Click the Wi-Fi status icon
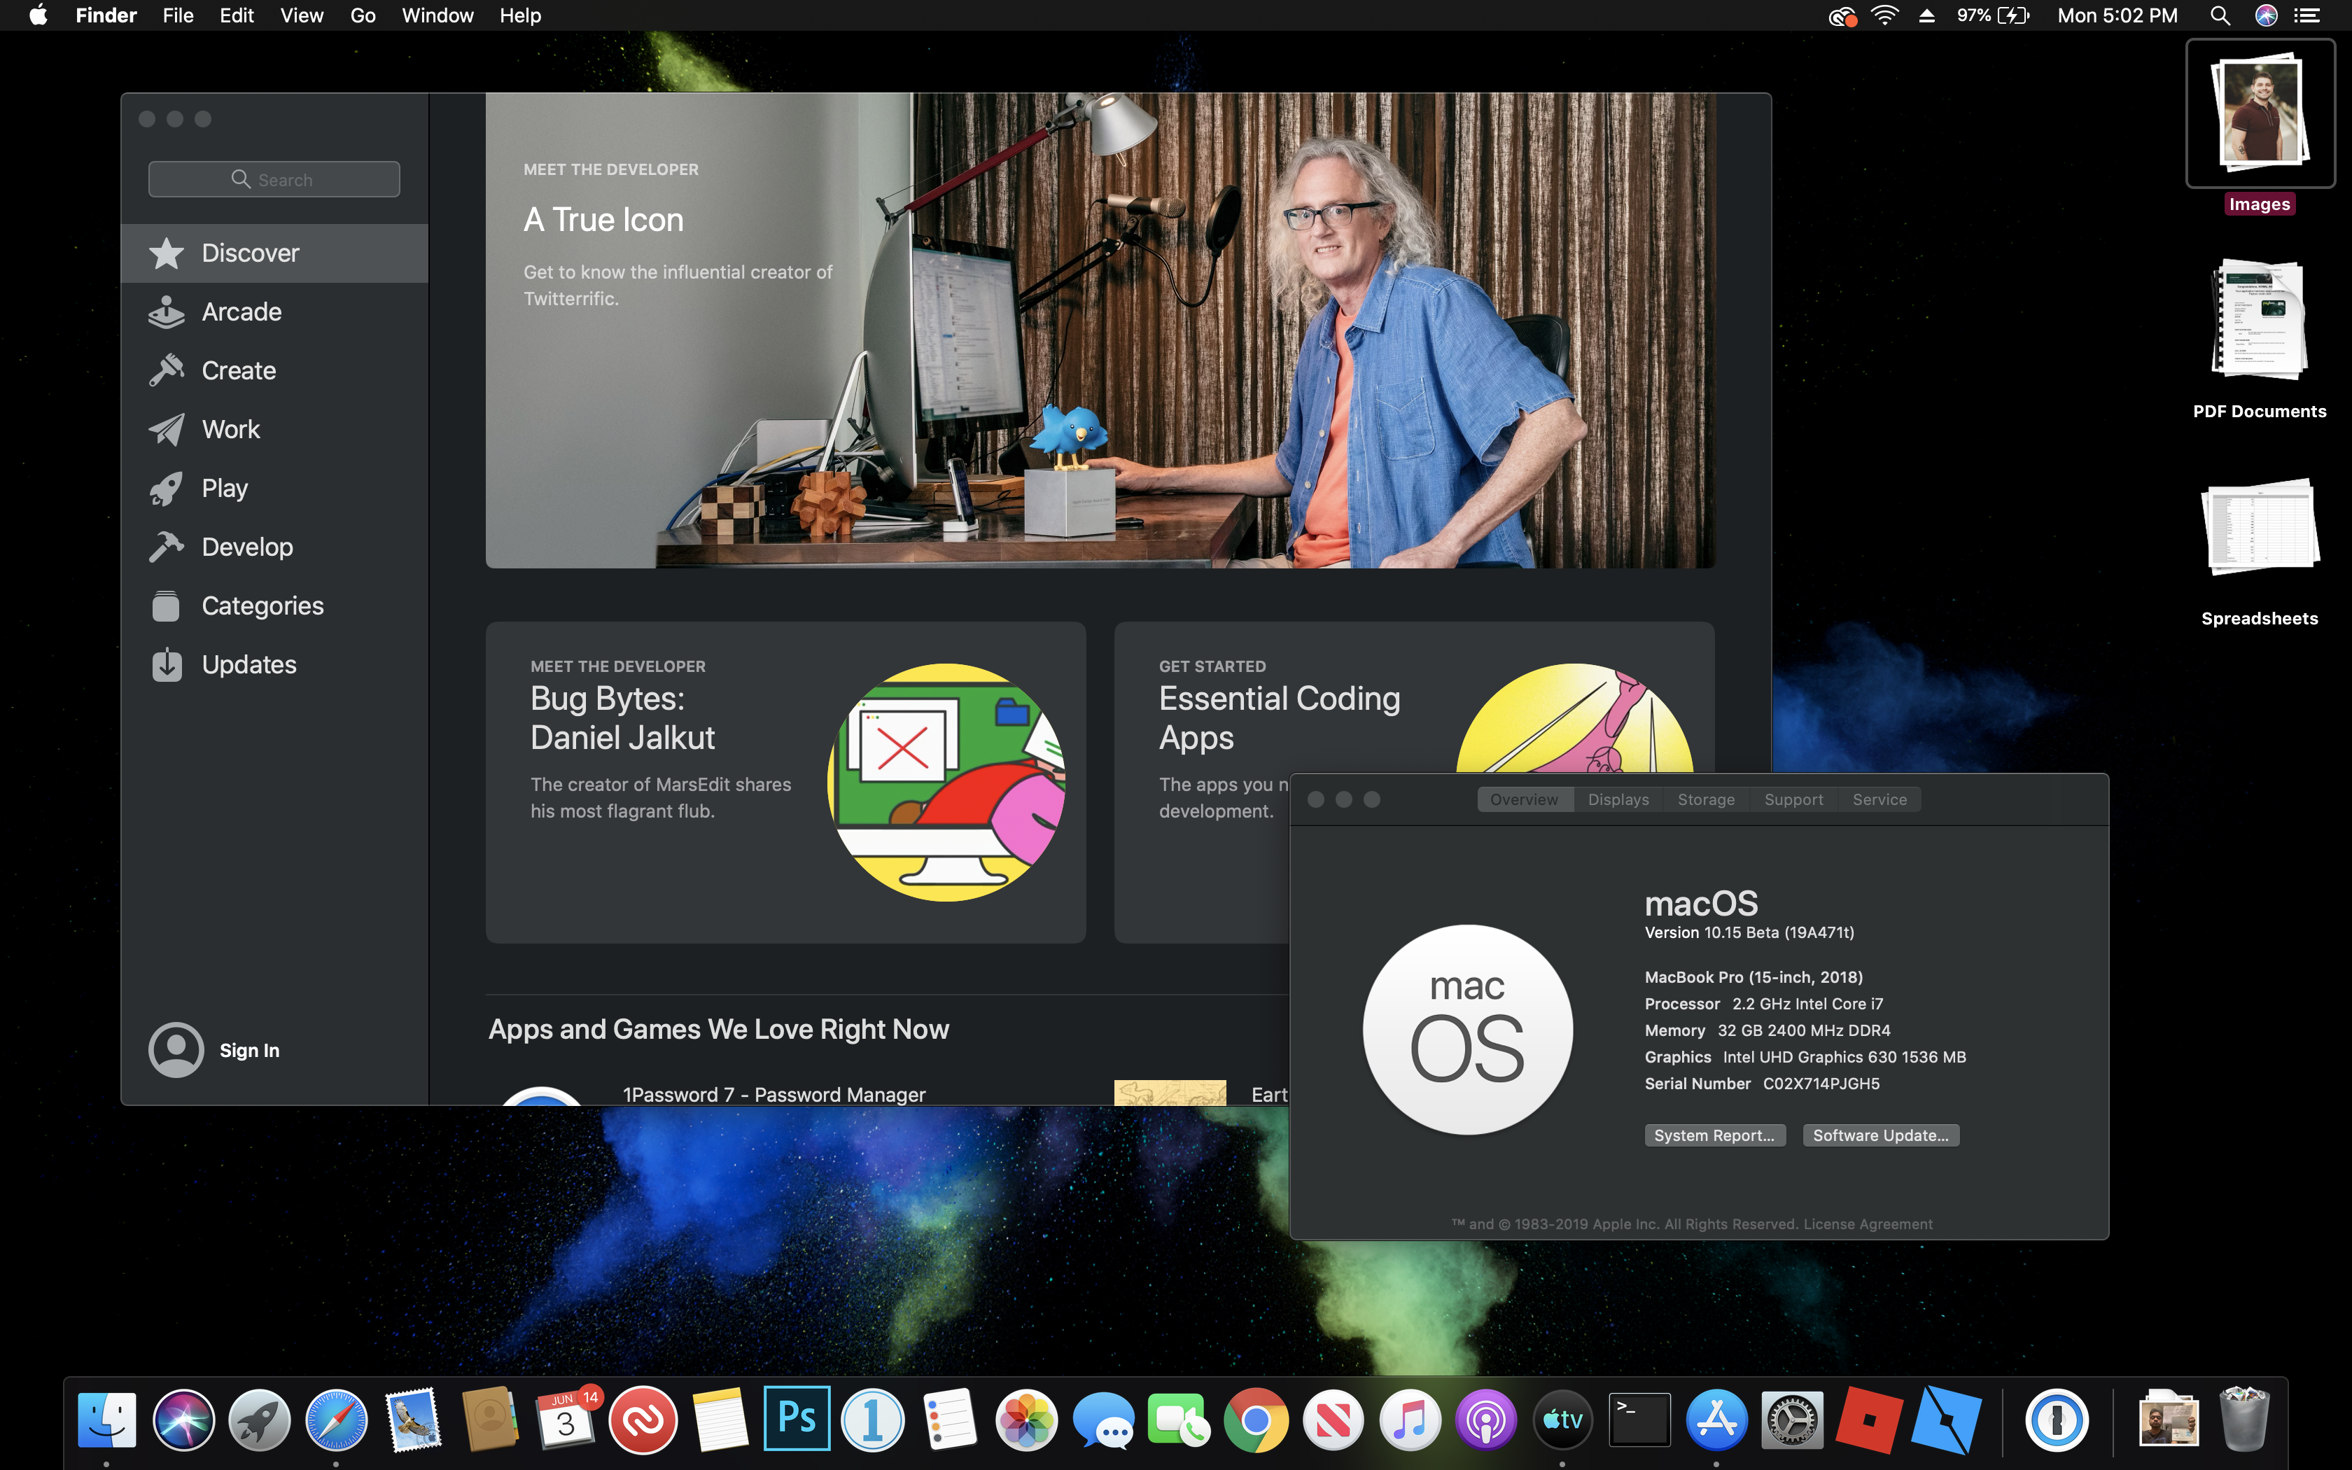 1884,15
